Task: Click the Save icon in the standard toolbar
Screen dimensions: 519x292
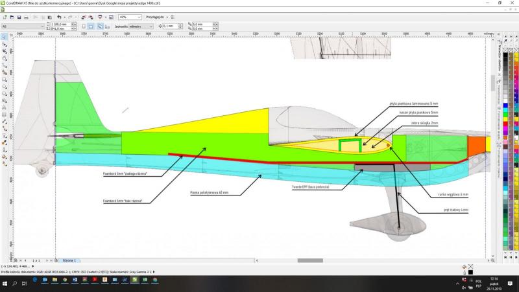Action: (19, 17)
